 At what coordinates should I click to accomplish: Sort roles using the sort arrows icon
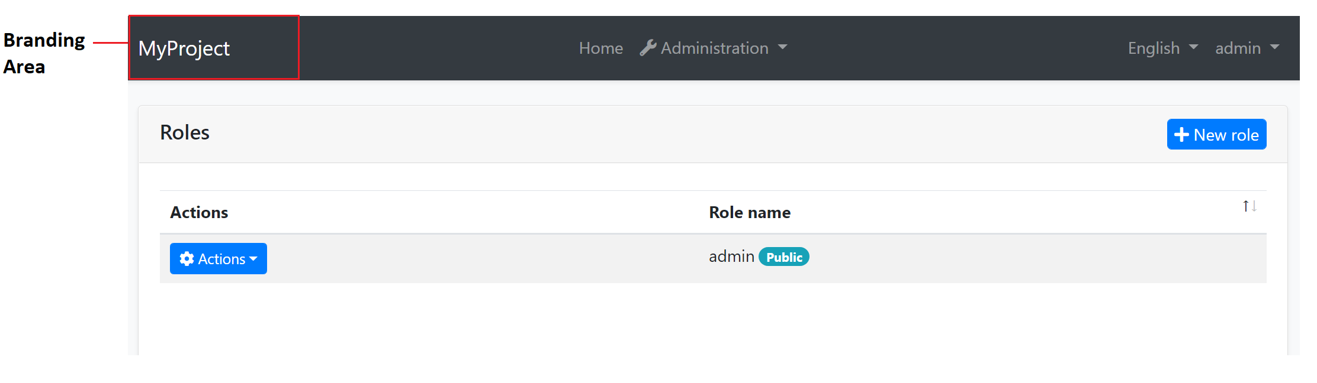pos(1249,206)
